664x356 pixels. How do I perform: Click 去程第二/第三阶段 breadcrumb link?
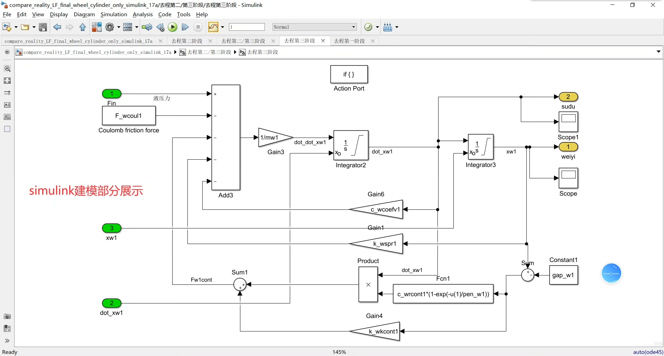[x=209, y=52]
